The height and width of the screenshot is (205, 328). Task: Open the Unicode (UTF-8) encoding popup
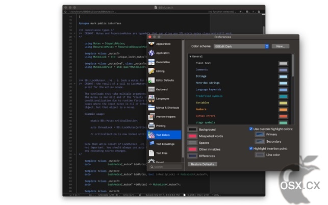109,195
